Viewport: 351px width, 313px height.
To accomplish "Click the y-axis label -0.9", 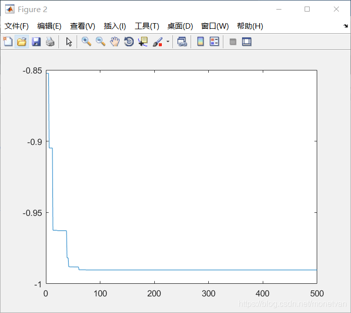I will pos(35,142).
